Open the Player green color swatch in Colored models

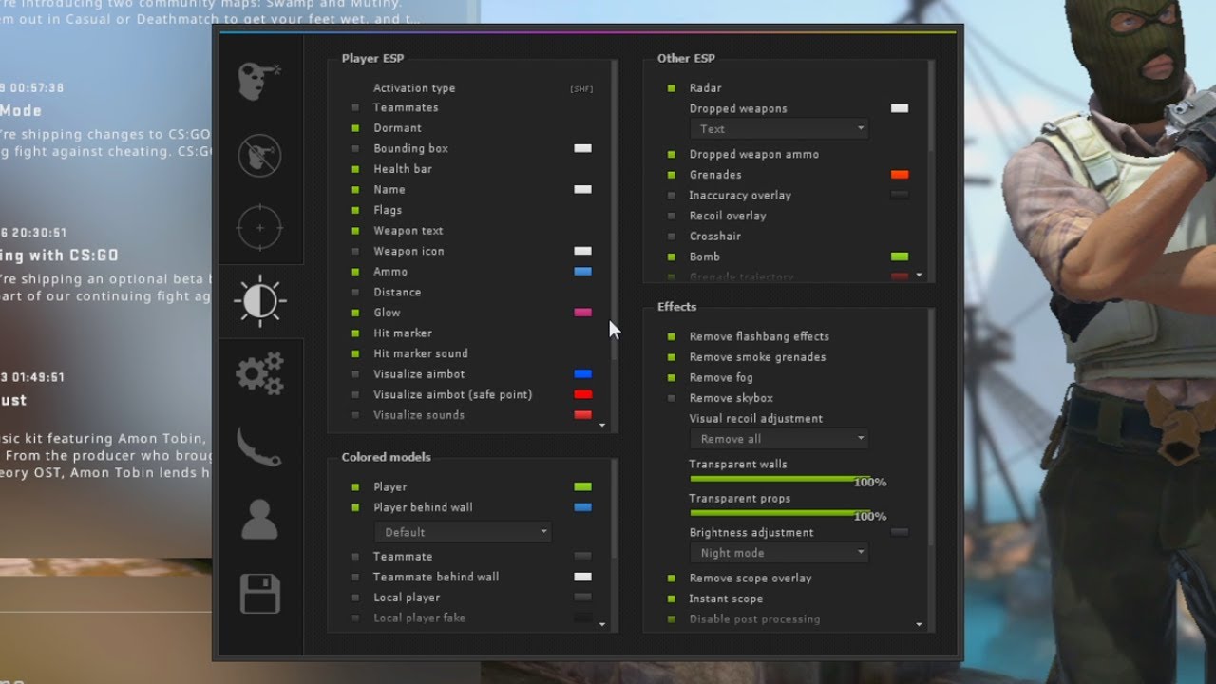coord(583,487)
